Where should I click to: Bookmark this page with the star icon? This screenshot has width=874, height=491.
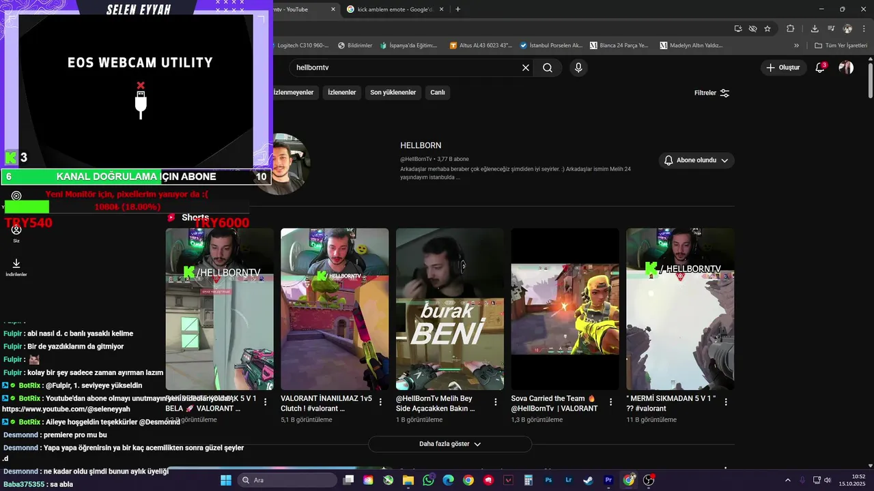(767, 29)
